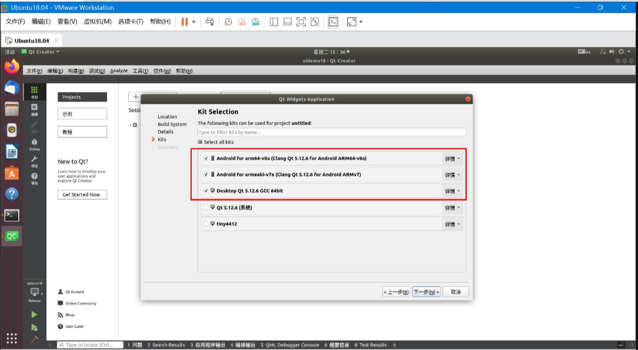Uncheck the Desktop Qt 5.12.6 GCC 64bit kit
Screen dimensions: 638x350
click(206, 191)
